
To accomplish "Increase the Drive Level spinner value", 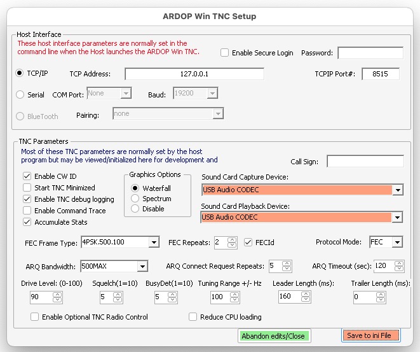I will [57, 294].
